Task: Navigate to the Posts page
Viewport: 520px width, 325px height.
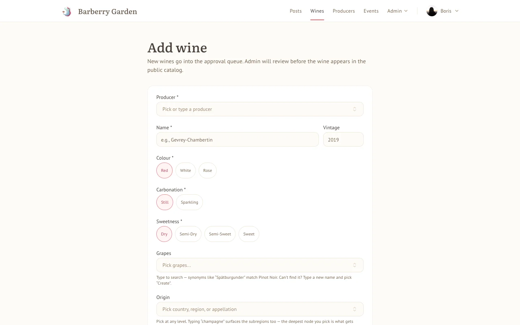Action: pos(295,11)
